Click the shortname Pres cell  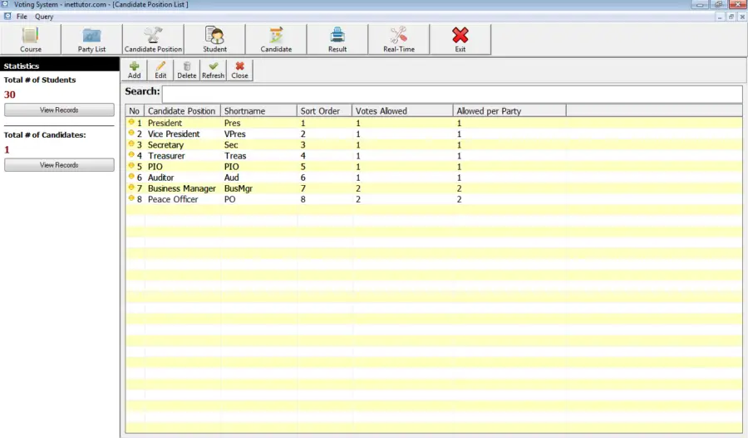tap(233, 123)
